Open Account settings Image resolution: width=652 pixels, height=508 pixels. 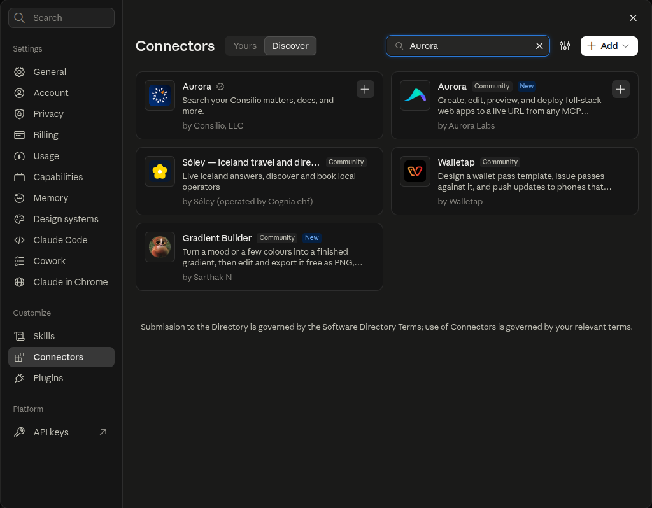(x=61, y=93)
